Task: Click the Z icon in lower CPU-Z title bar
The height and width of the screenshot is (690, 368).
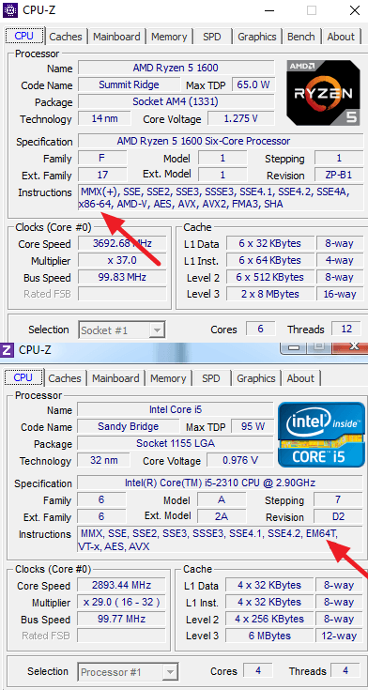Action: (x=7, y=350)
